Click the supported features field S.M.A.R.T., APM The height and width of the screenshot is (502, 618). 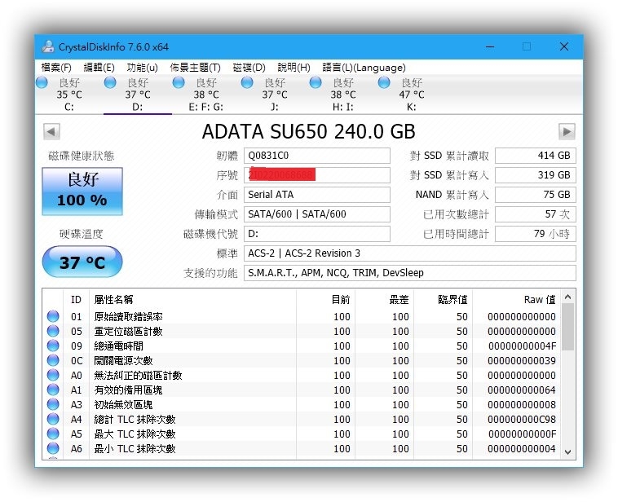(x=410, y=273)
